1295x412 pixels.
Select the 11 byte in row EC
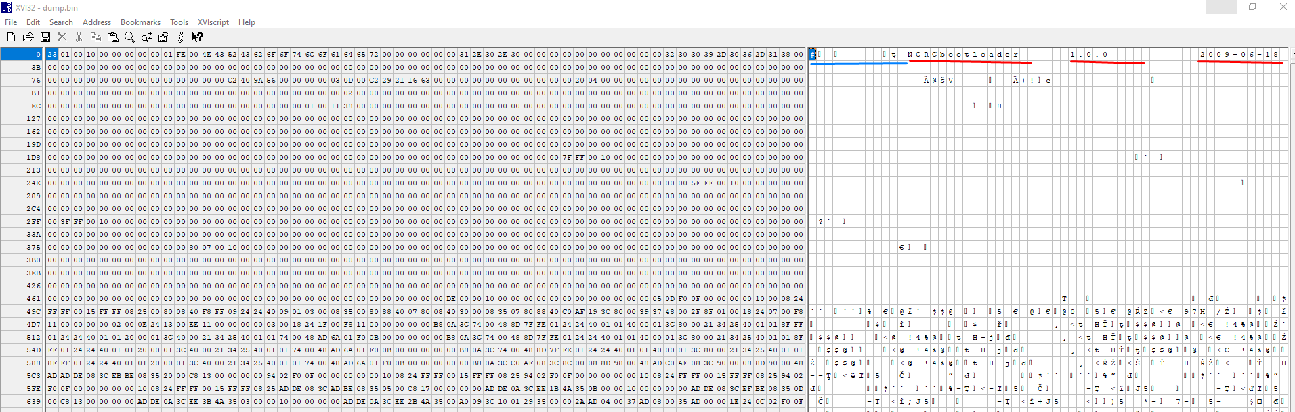coord(335,106)
